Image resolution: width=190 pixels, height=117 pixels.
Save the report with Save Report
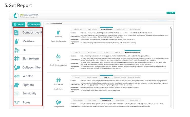(x=34, y=25)
